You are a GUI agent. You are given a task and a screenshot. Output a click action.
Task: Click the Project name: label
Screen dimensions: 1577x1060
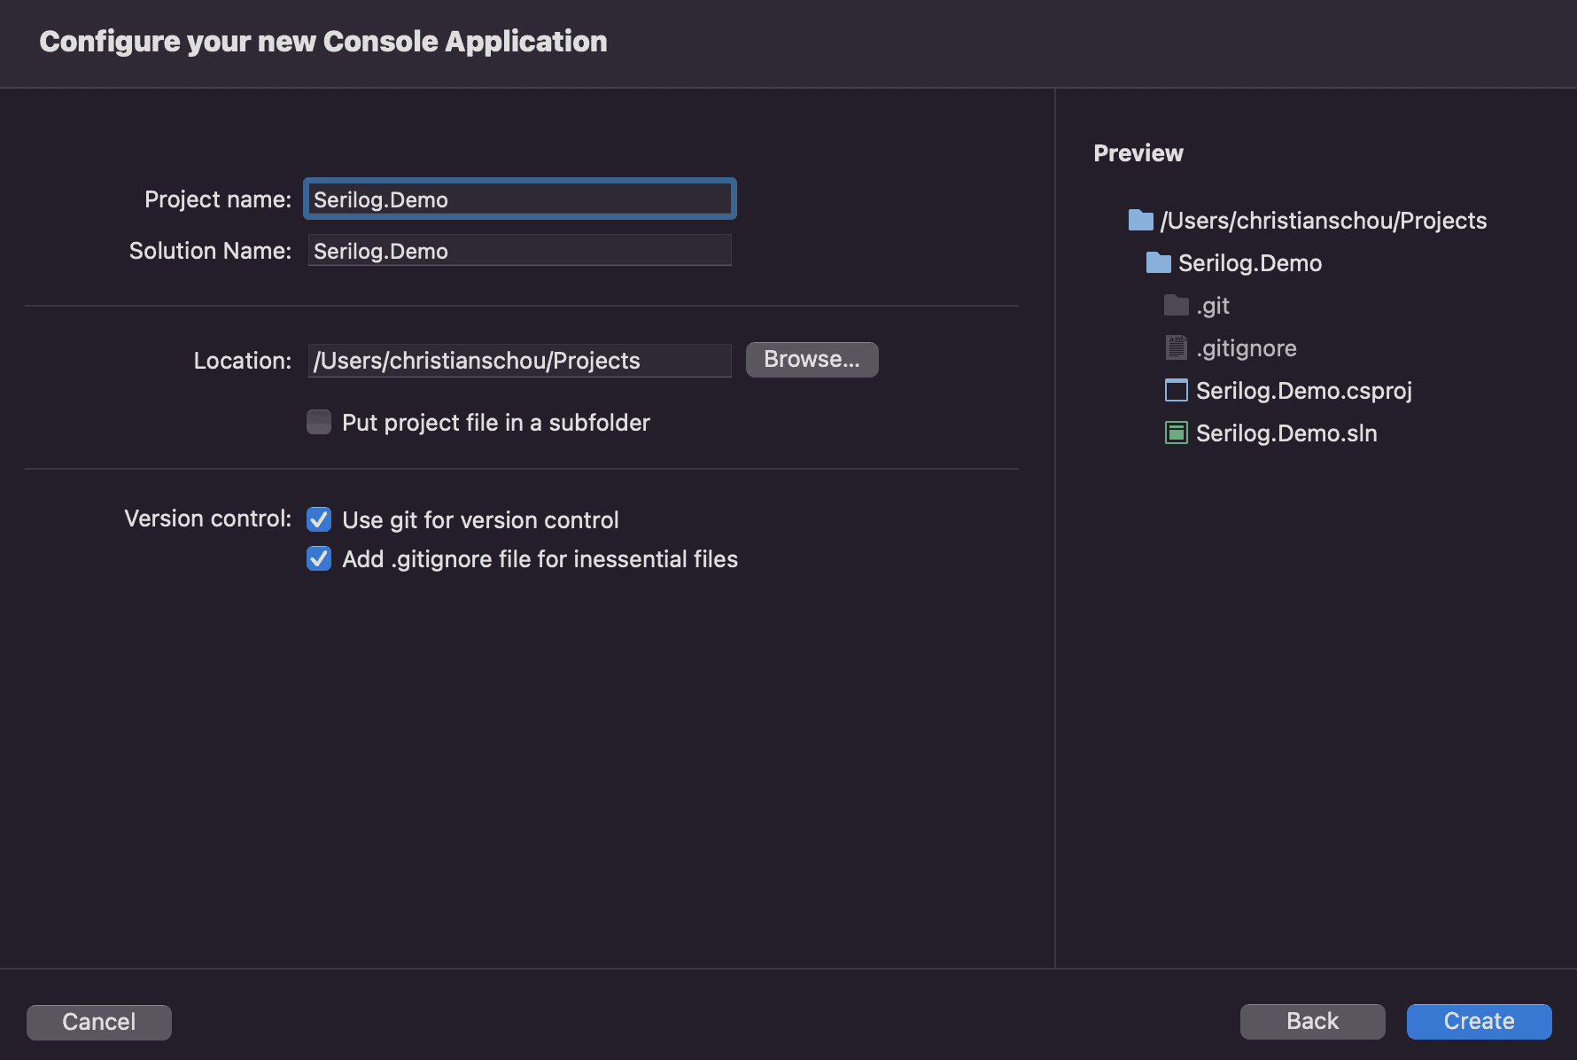[x=218, y=199]
